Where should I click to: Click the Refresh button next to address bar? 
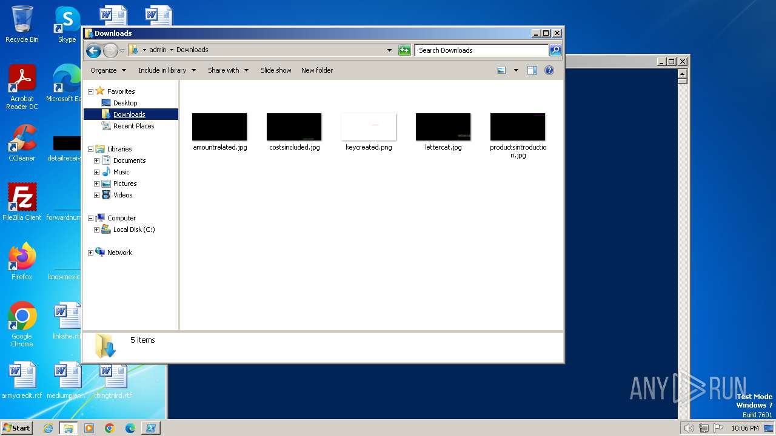pyautogui.click(x=404, y=50)
